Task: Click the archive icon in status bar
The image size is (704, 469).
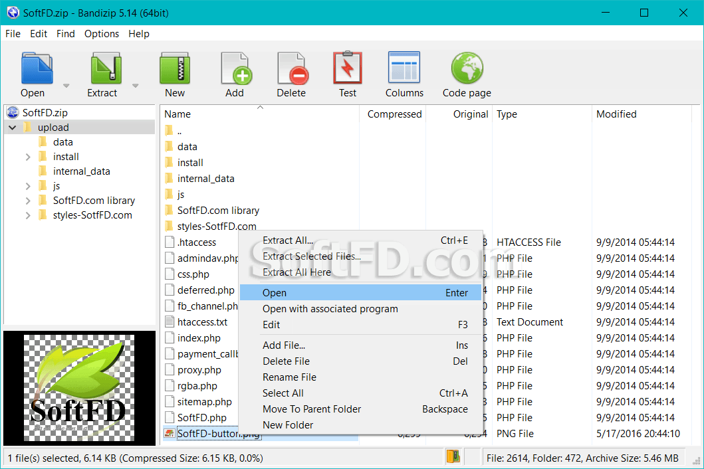Action: (x=453, y=456)
